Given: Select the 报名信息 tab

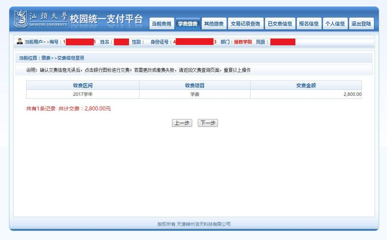Looking at the screenshot, I should [309, 24].
